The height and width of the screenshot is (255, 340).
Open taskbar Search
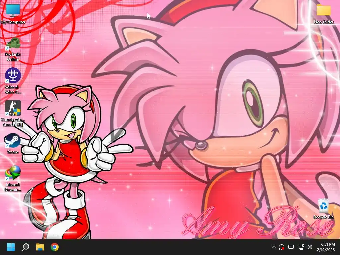[26, 247]
